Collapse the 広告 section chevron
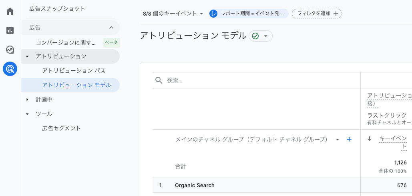The height and width of the screenshot is (196, 412). click(111, 28)
